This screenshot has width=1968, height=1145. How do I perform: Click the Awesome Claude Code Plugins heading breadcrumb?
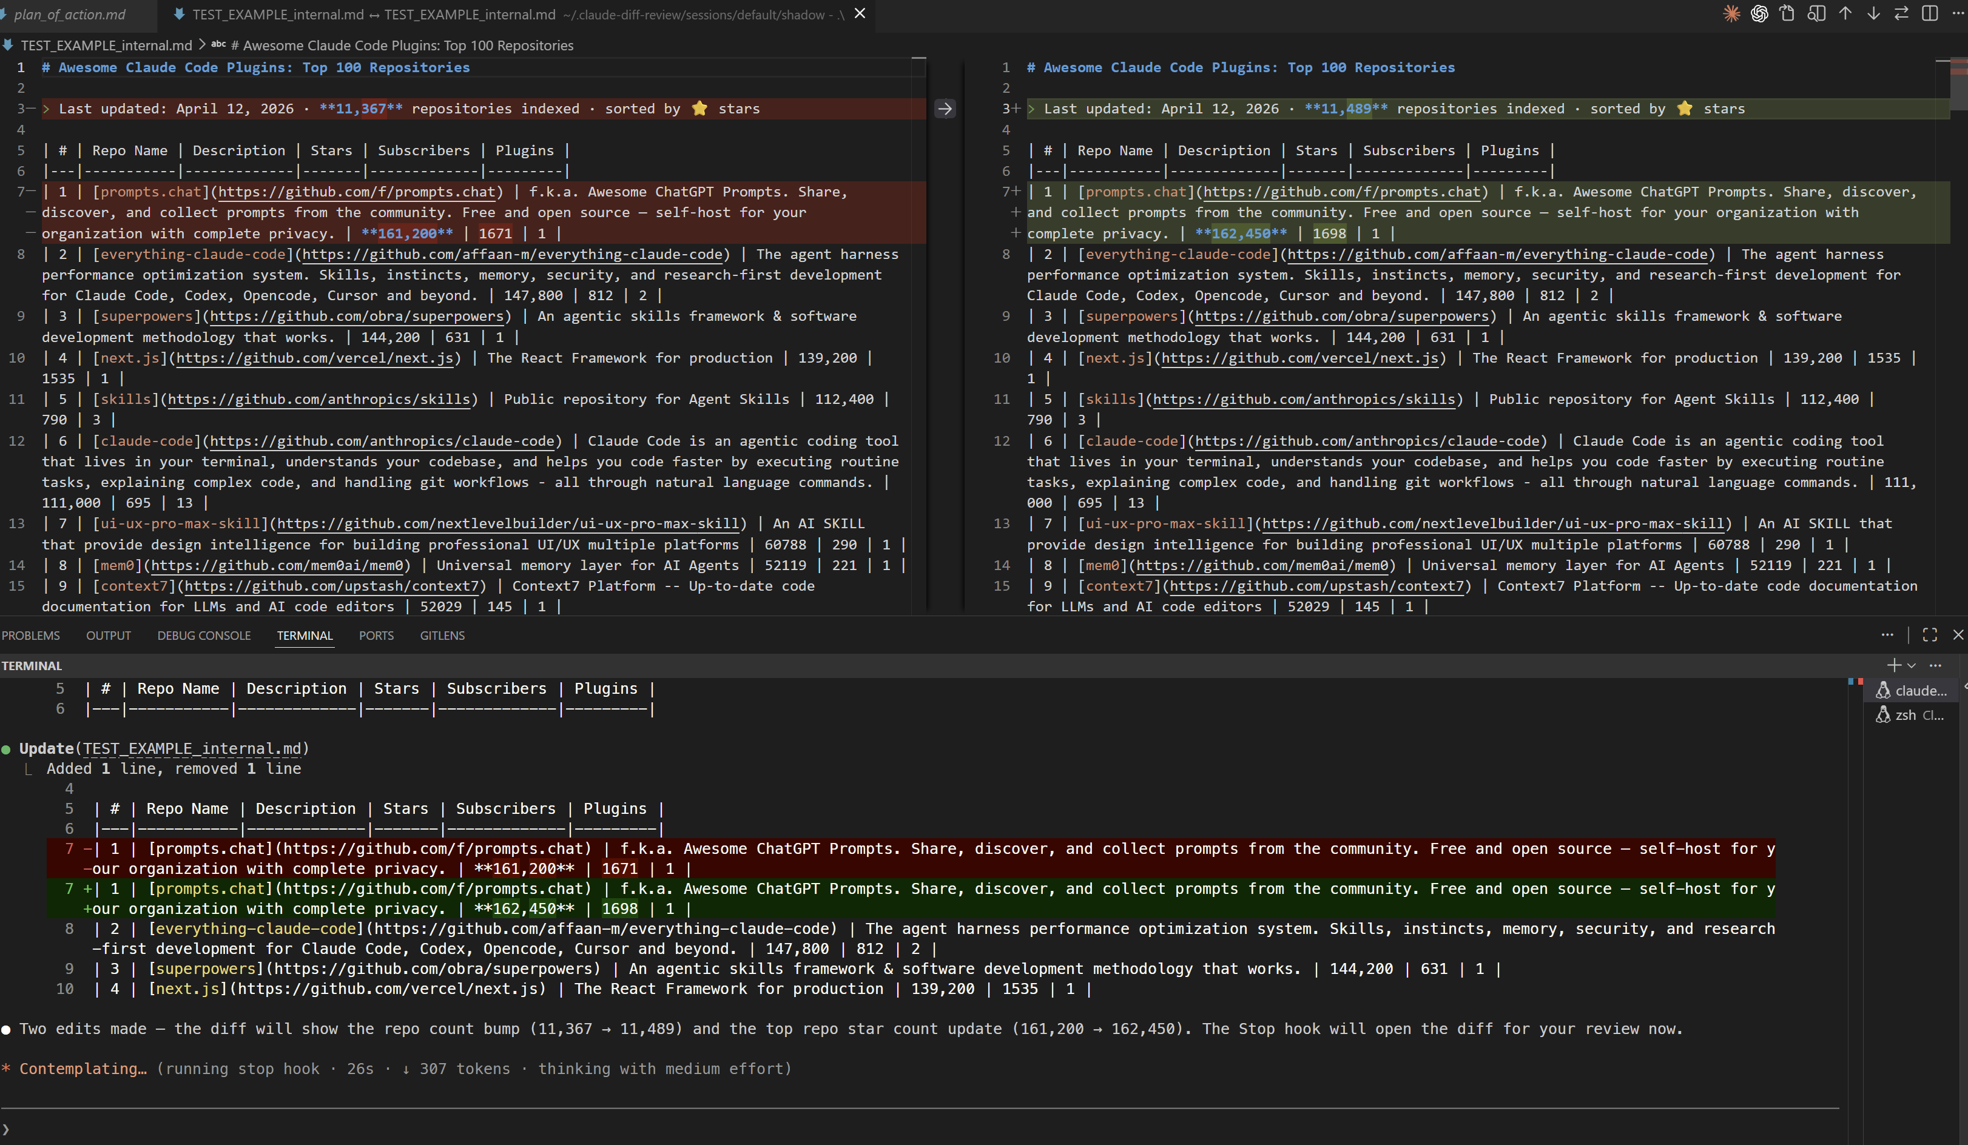(x=402, y=45)
